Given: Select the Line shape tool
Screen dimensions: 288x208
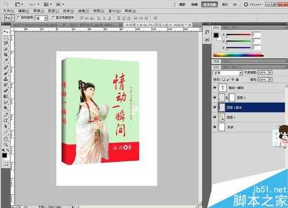Looking at the screenshot, I should click(6, 133).
